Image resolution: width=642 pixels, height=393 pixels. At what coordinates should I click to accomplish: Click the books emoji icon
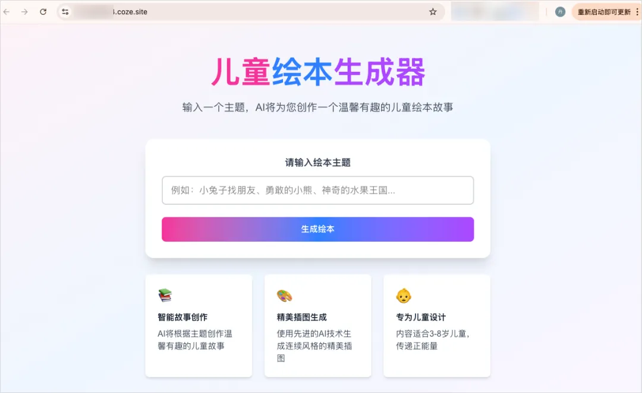point(165,295)
